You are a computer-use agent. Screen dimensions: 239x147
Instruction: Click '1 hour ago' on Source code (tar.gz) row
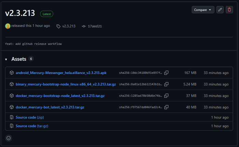[220, 126]
